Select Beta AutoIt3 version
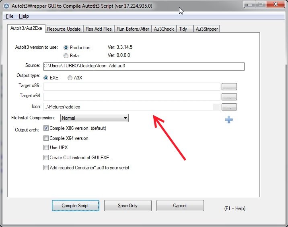Screen dimensions: 288x227 [x=66, y=56]
